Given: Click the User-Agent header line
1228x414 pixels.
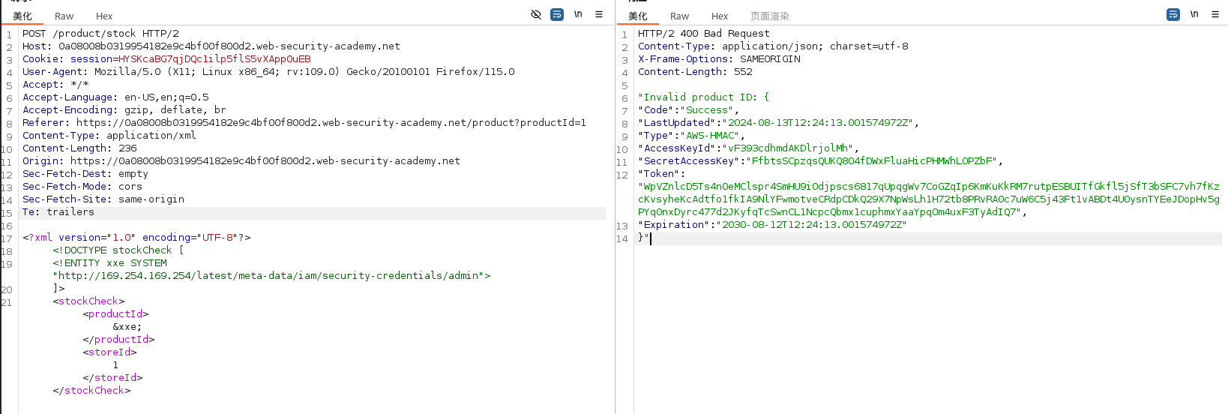Looking at the screenshot, I should 268,71.
